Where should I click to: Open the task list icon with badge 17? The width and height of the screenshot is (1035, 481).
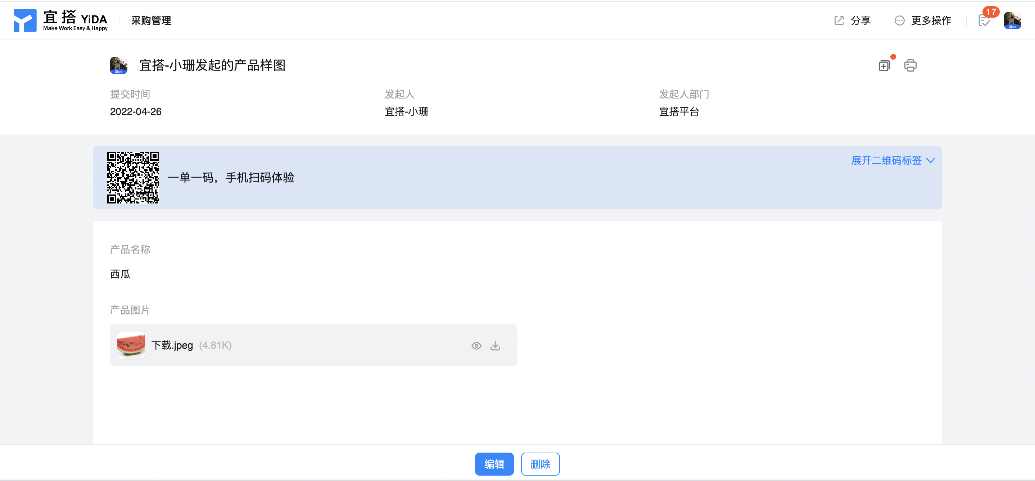coord(984,20)
